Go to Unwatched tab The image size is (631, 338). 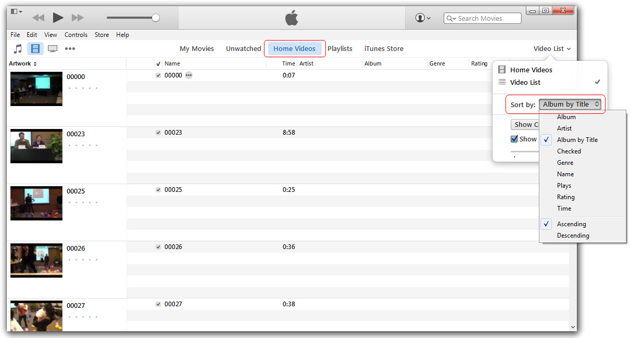243,48
